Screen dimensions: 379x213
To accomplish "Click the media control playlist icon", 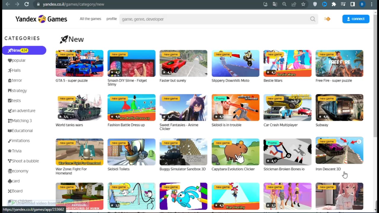I will [343, 4].
